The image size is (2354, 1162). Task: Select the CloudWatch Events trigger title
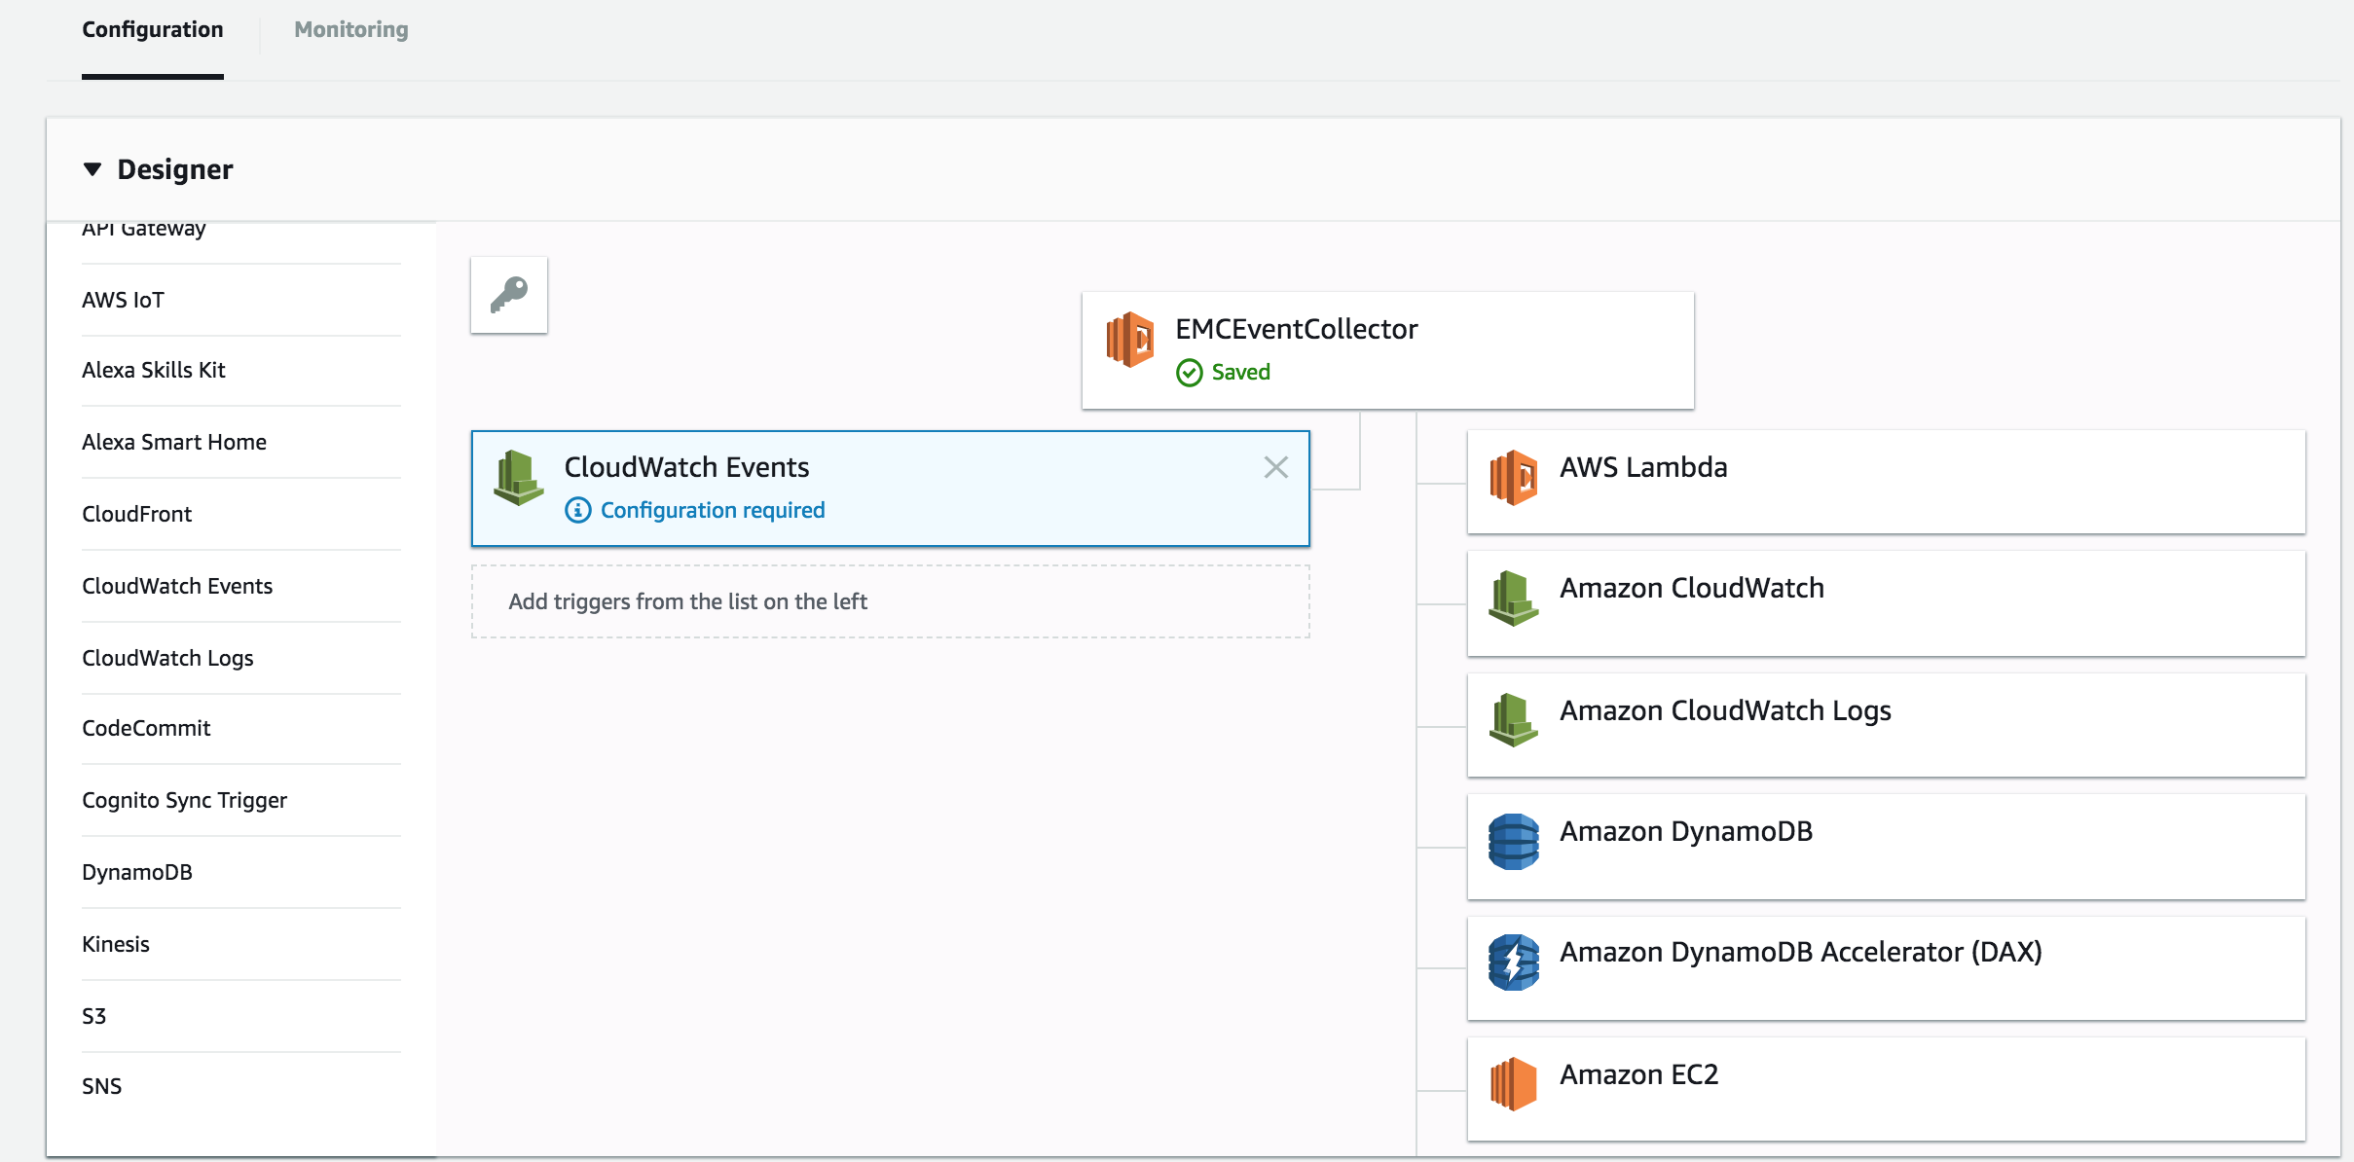686,467
